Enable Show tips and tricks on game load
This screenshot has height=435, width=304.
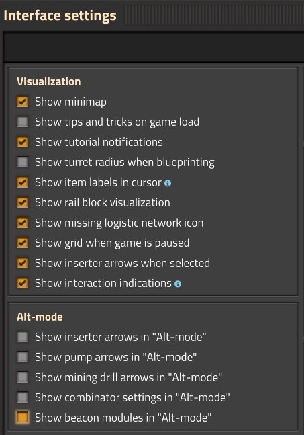coord(22,122)
